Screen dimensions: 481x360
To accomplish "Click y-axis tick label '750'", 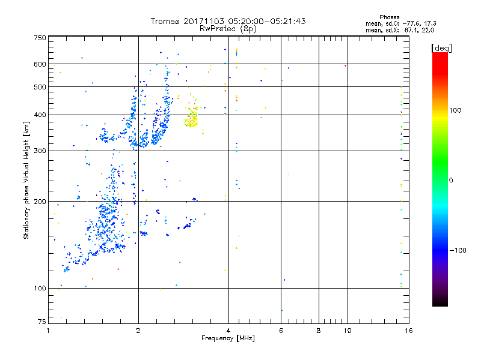I will click(x=40, y=38).
